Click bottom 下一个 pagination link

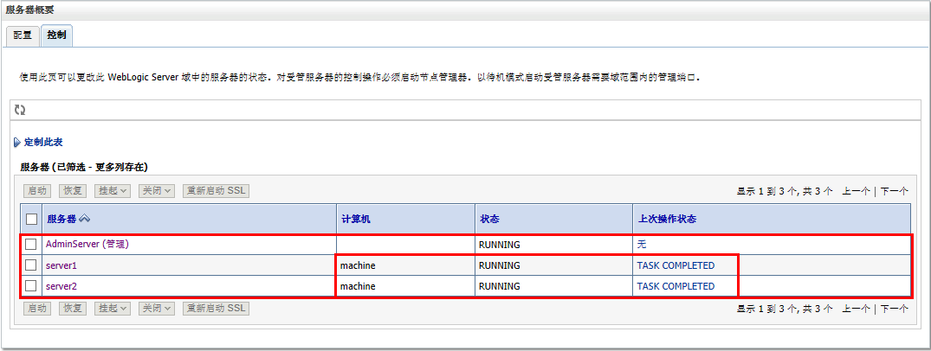894,309
